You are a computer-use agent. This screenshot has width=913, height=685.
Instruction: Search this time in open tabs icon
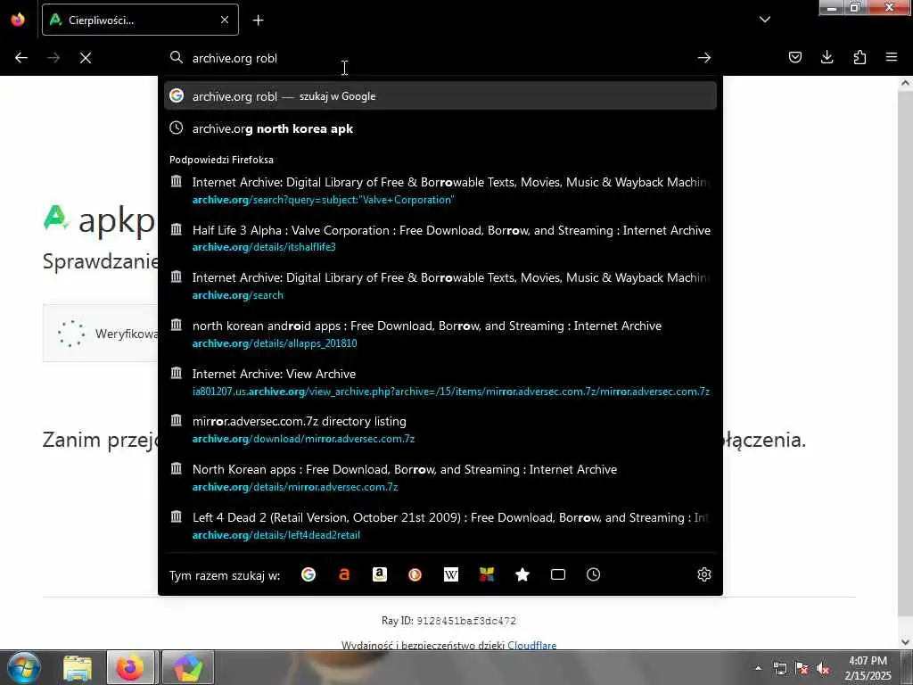point(558,575)
